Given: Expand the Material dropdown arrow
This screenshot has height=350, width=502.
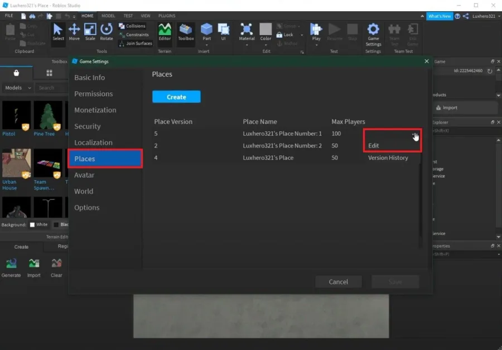Looking at the screenshot, I should pyautogui.click(x=247, y=45).
